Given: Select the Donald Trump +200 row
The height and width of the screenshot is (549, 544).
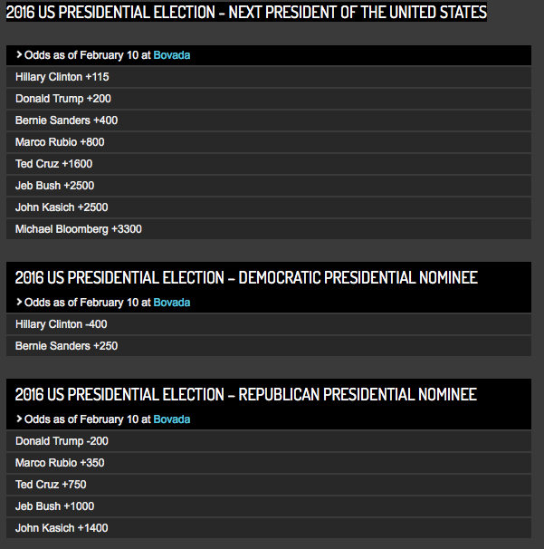Looking at the screenshot, I should point(269,99).
